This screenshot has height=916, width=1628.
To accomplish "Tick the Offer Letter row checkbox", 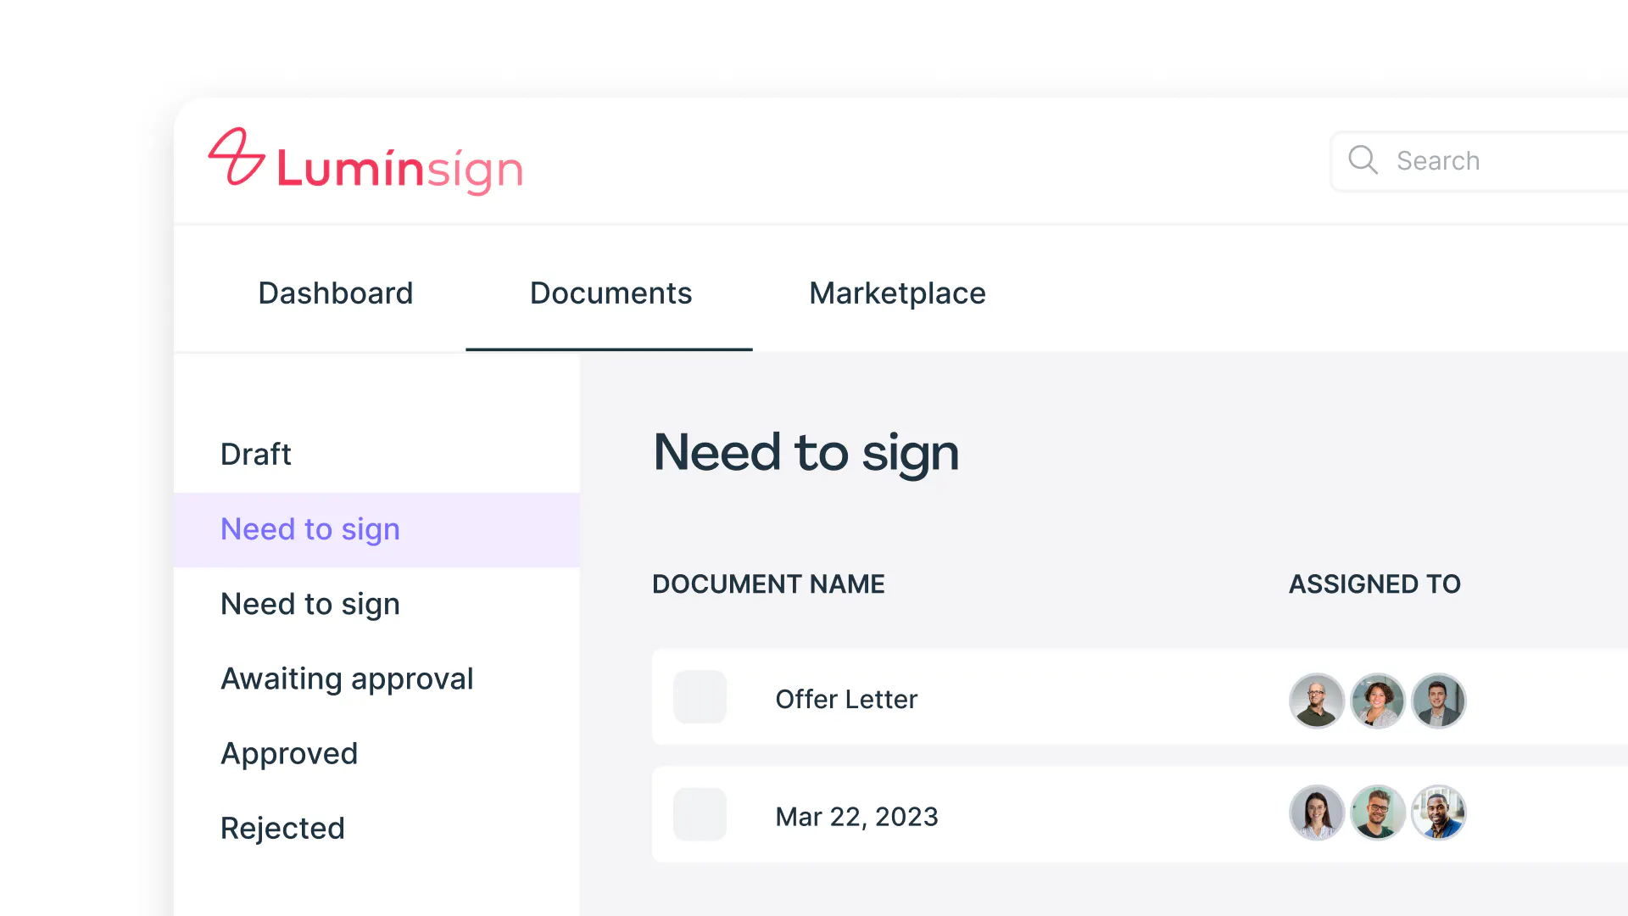I will coord(700,697).
